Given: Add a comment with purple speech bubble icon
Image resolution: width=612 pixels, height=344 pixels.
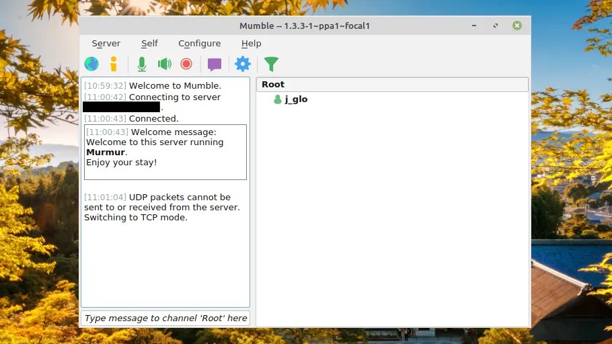Looking at the screenshot, I should [215, 64].
